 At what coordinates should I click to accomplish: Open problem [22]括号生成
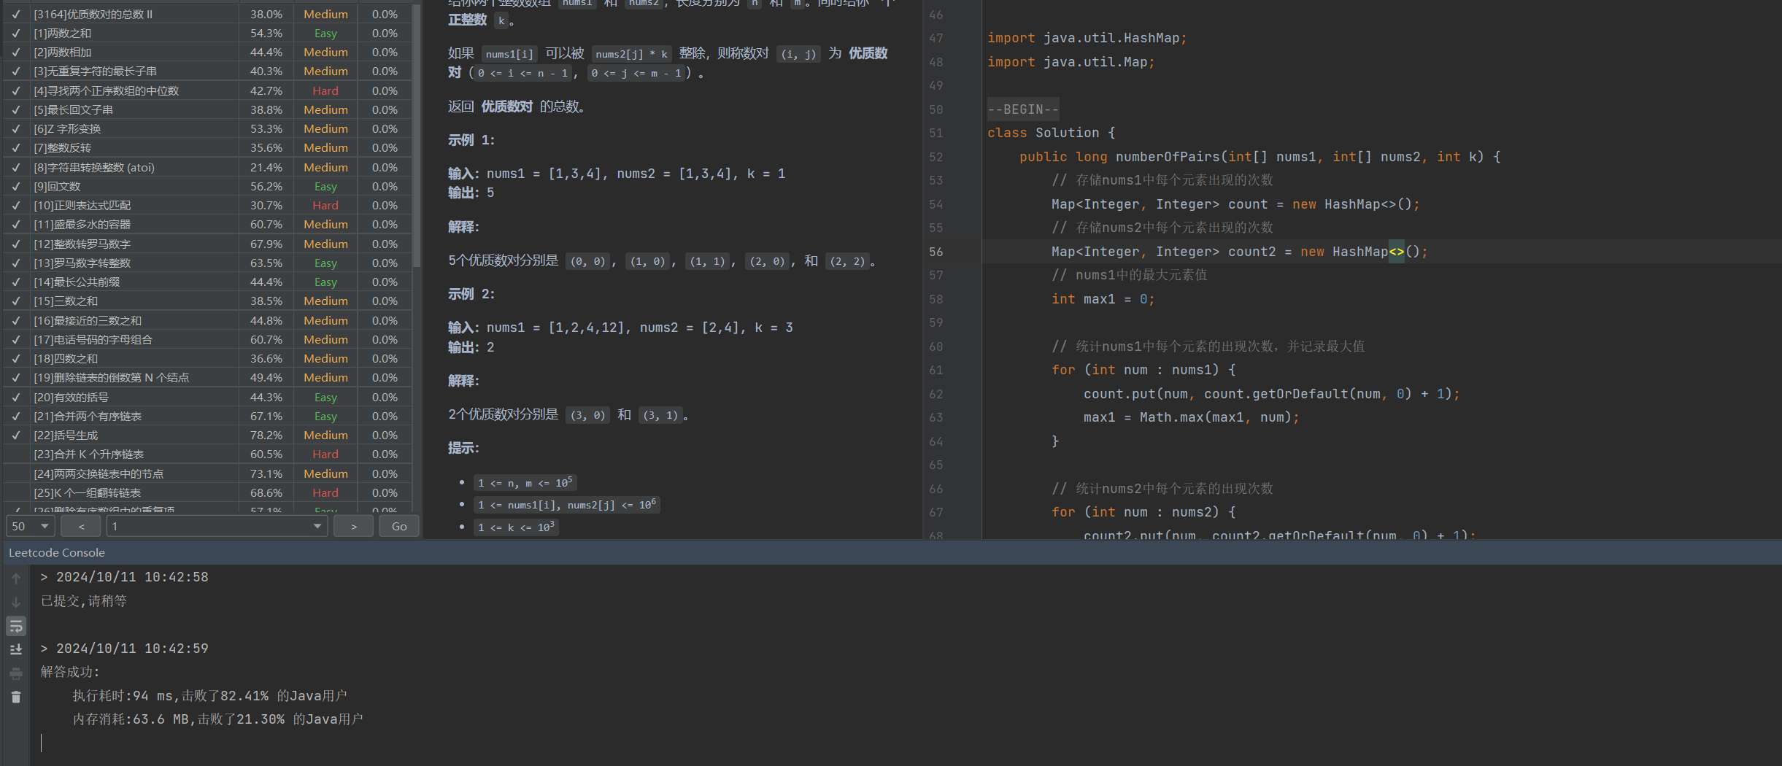coord(65,435)
